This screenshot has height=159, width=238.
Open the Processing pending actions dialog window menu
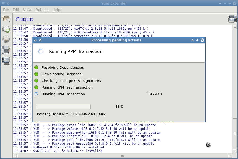coord(35,40)
